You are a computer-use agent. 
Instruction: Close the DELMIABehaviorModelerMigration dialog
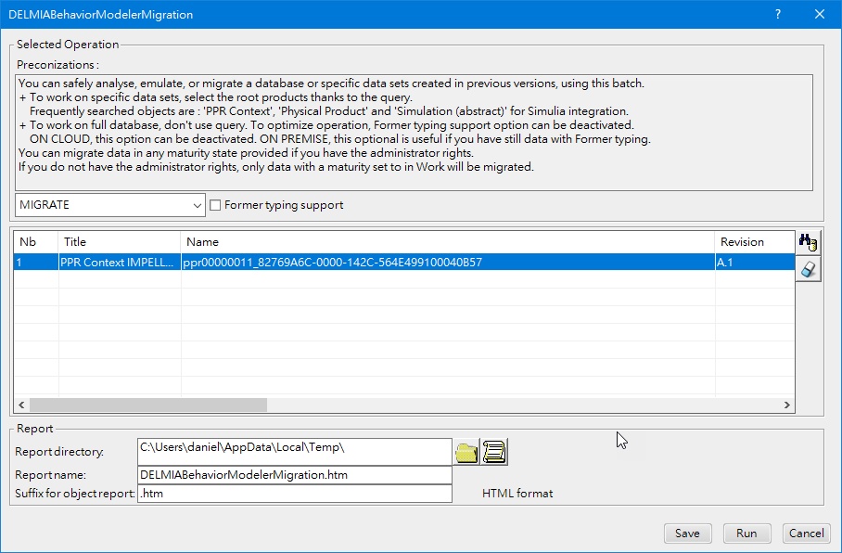820,14
